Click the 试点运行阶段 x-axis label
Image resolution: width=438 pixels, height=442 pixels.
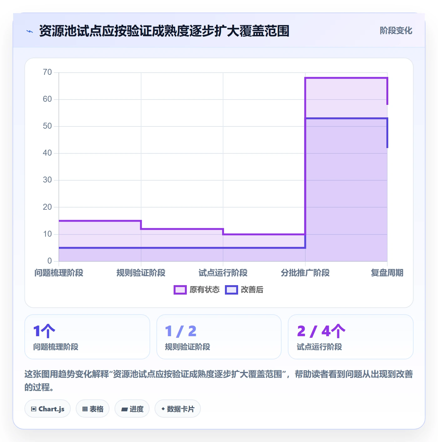(x=223, y=273)
